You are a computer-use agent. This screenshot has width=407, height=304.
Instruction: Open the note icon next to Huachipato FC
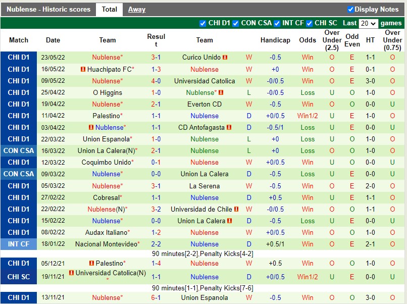[83, 69]
